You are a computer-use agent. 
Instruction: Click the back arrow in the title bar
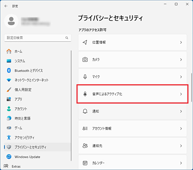[6, 6]
